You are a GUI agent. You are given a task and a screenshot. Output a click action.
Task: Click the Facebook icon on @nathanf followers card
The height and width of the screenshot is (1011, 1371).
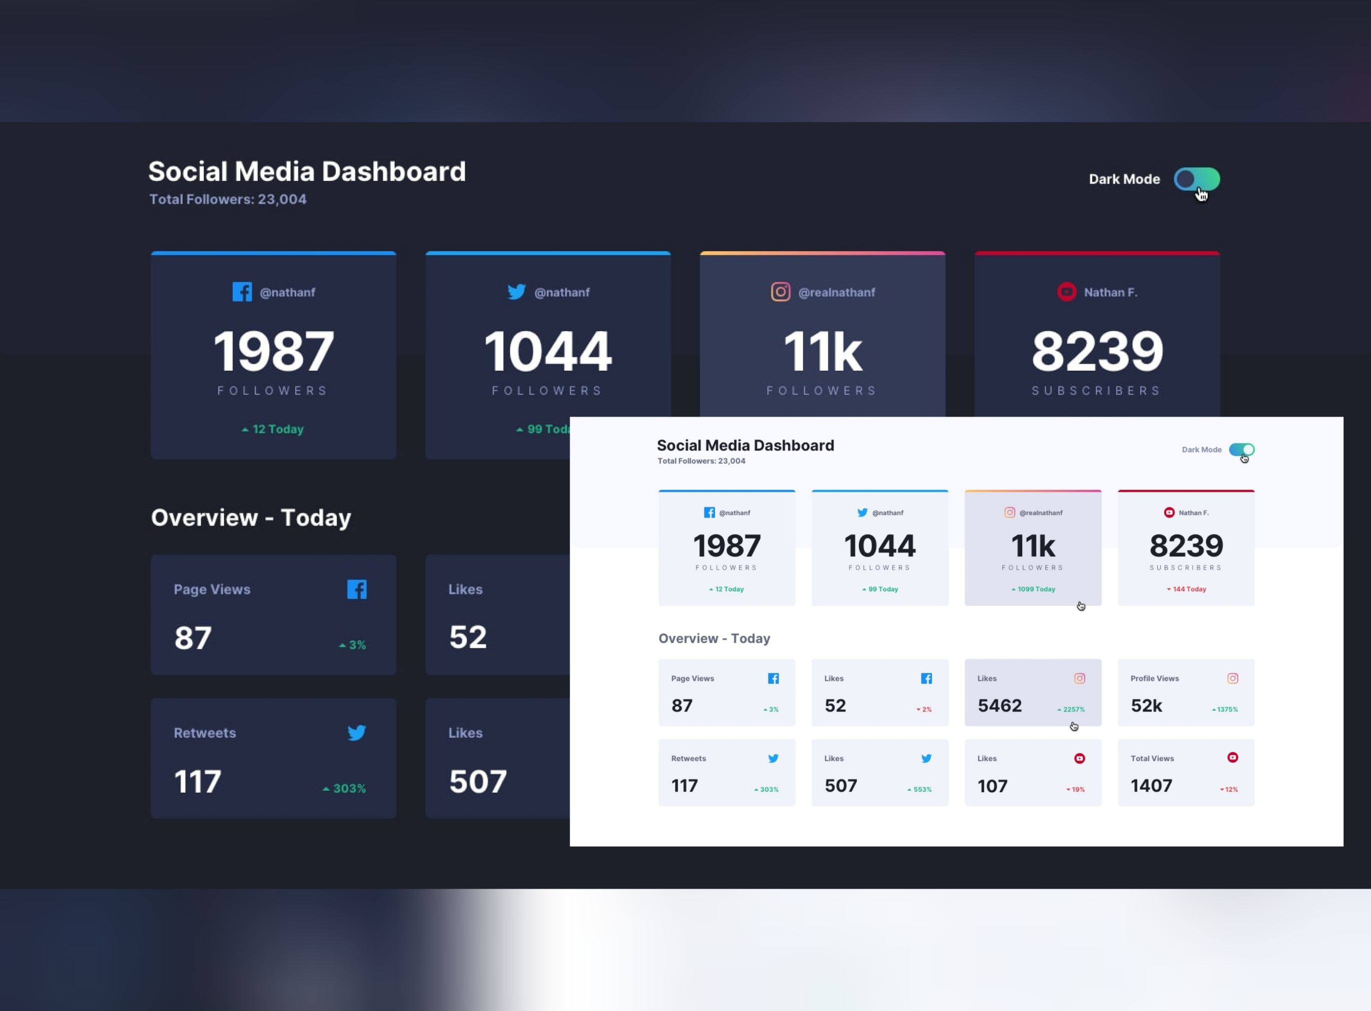242,292
